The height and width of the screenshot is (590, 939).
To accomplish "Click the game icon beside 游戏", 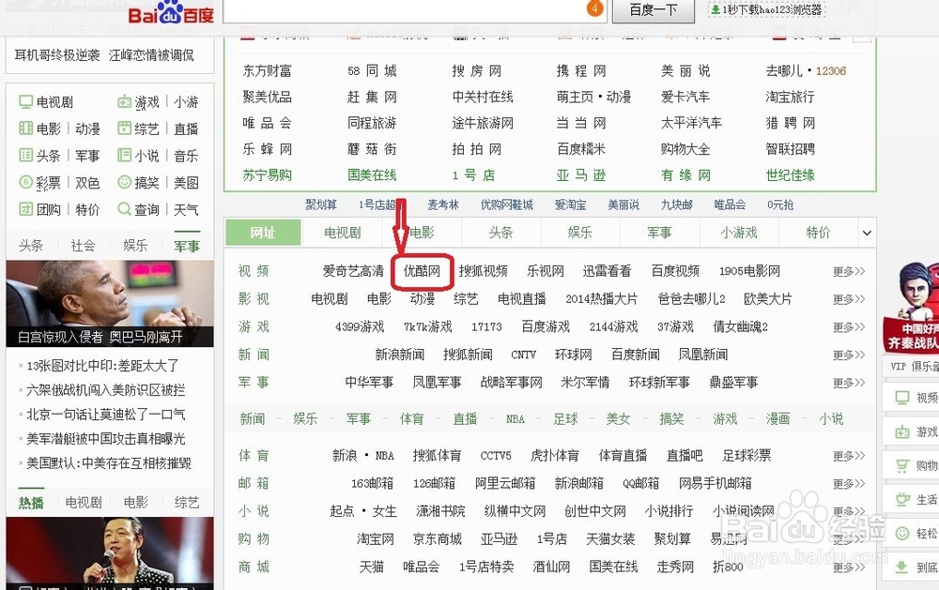I will point(124,101).
